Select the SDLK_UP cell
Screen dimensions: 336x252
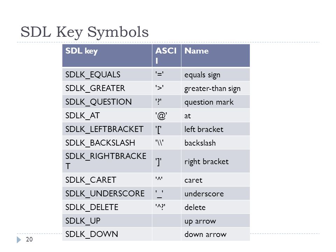pos(107,221)
